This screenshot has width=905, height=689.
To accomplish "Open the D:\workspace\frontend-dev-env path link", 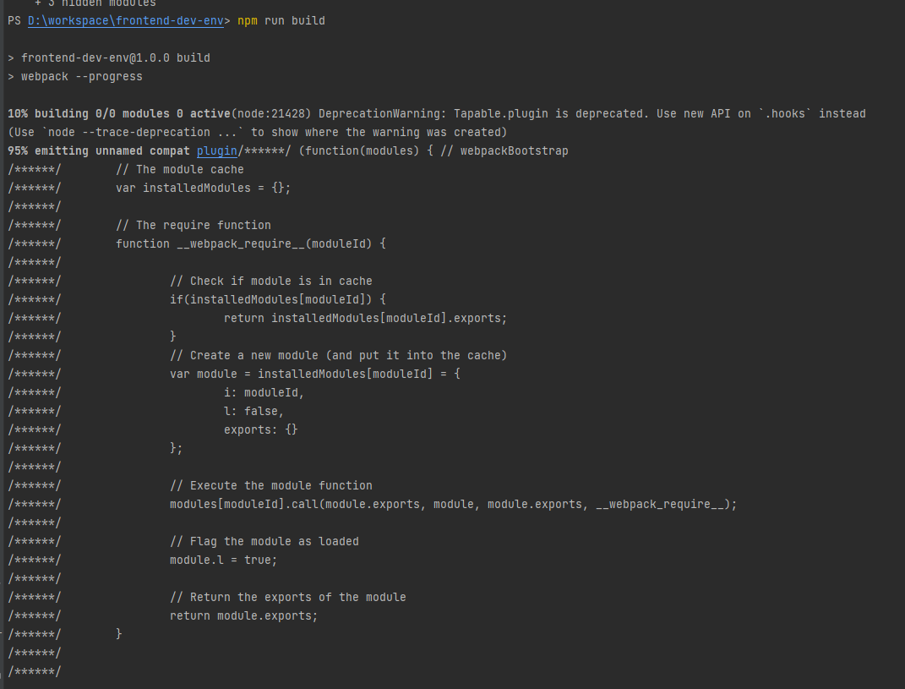I will [126, 21].
